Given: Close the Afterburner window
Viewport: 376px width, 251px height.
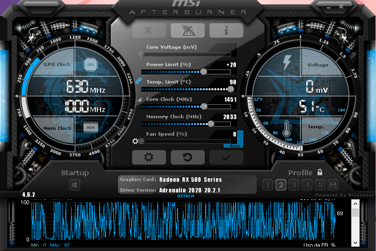Looking at the screenshot, I should pos(341,7).
